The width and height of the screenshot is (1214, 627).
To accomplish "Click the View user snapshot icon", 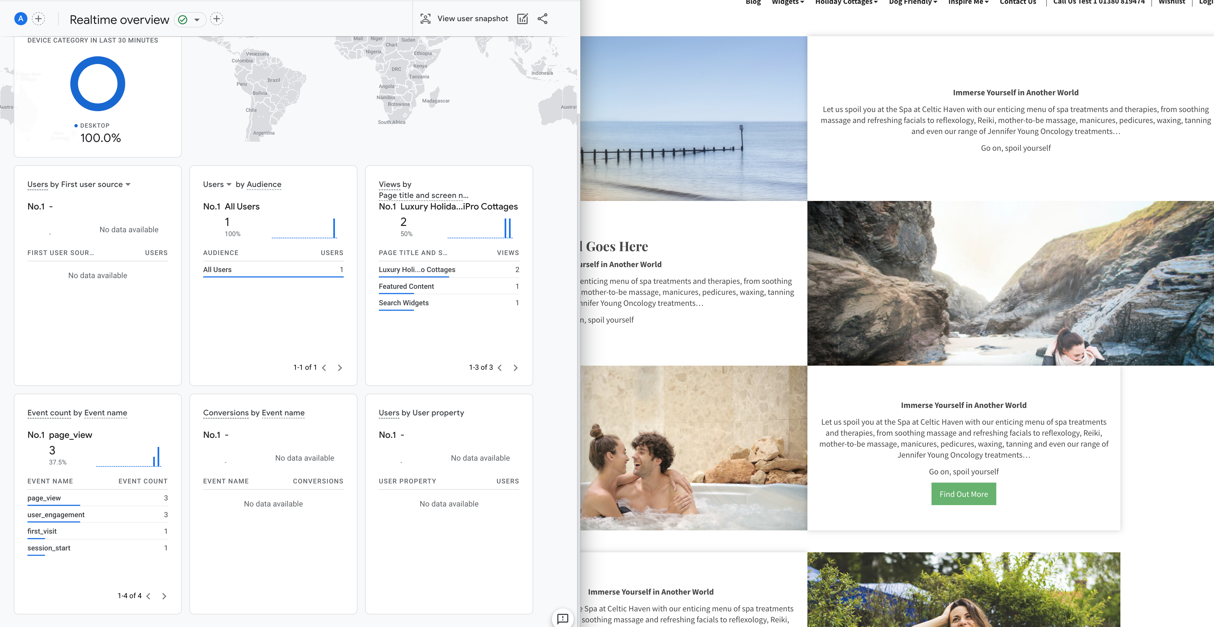I will (x=426, y=19).
